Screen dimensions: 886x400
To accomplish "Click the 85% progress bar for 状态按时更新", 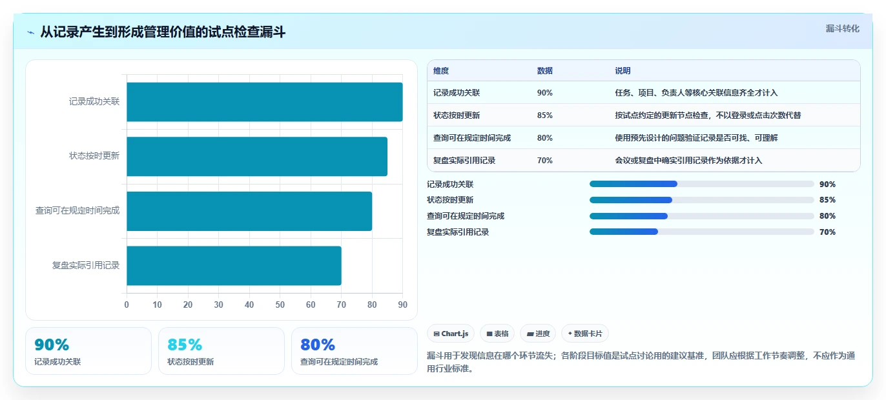I will pos(702,200).
